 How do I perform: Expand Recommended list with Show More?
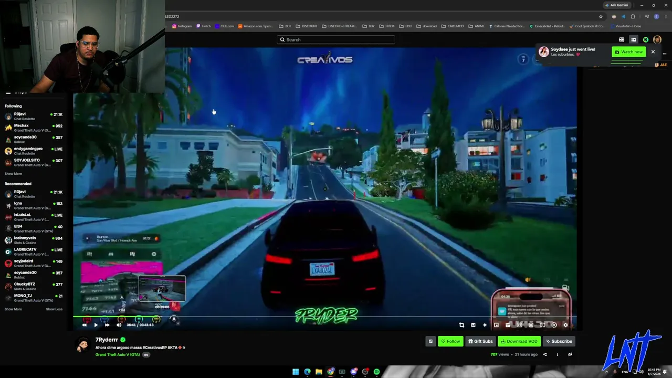coord(13,309)
